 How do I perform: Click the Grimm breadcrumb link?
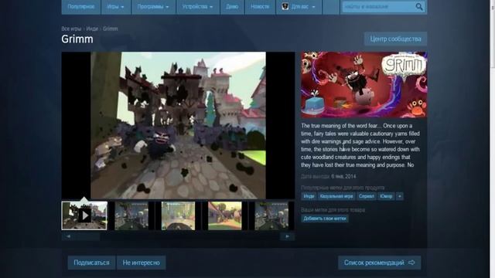coord(110,29)
